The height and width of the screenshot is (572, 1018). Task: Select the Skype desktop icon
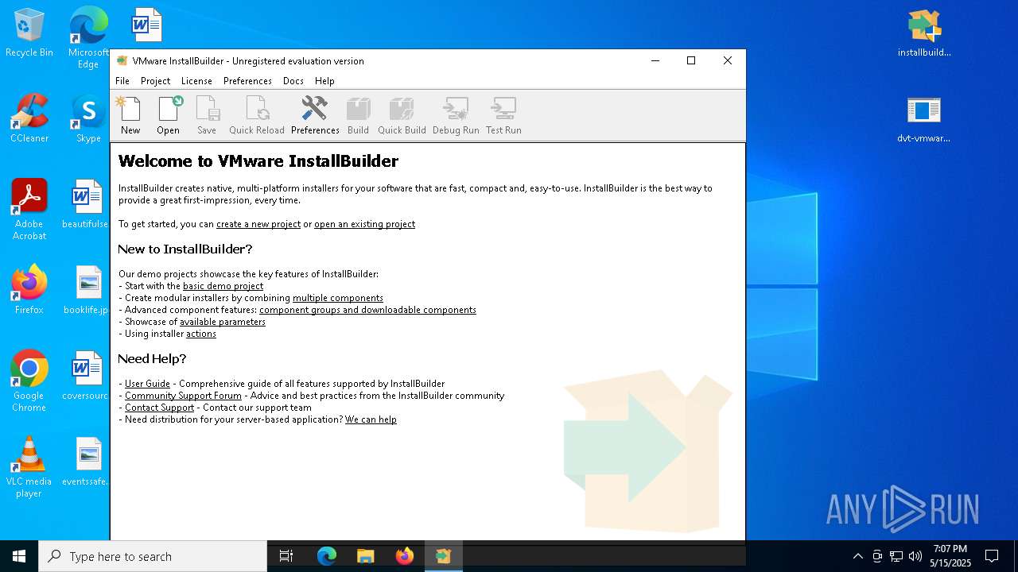coord(88,118)
